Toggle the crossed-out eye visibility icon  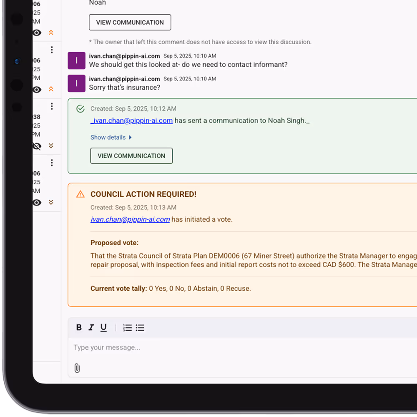pos(37,146)
